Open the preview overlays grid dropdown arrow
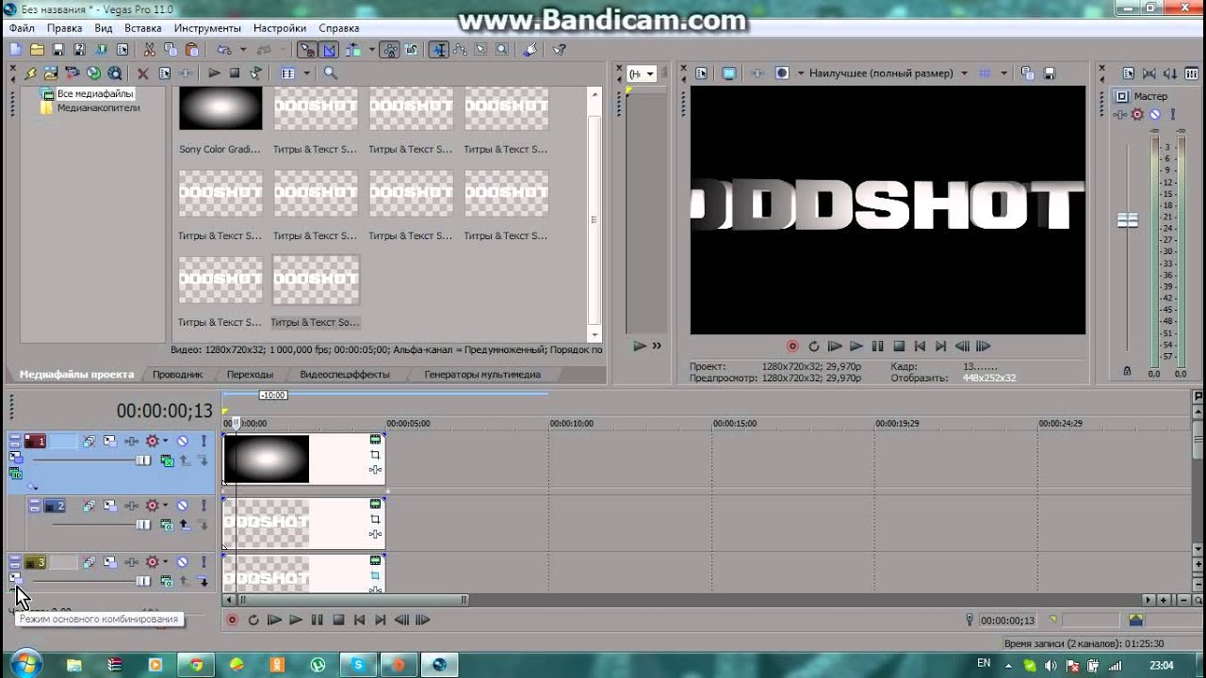 (1003, 73)
